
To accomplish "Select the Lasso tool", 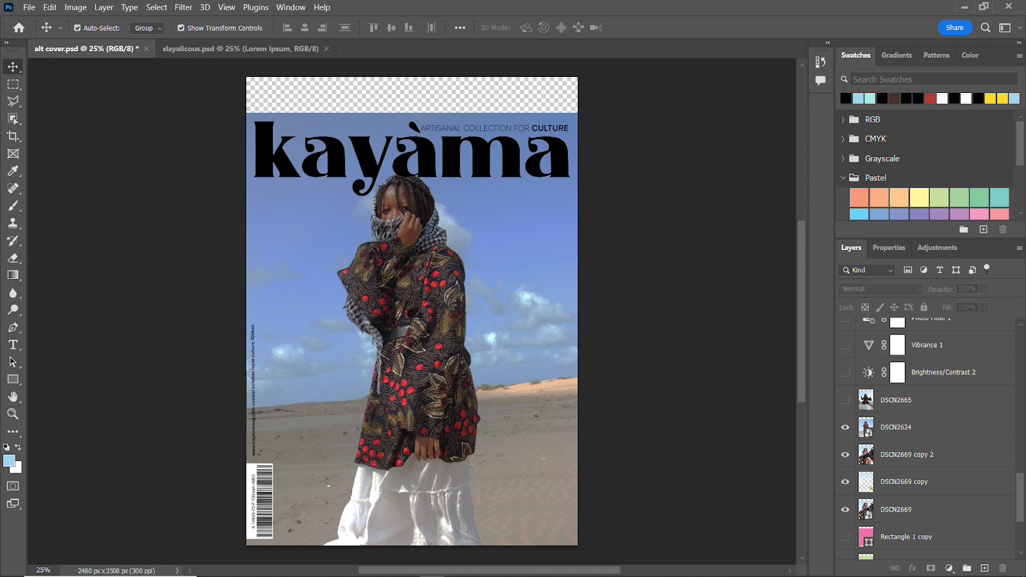I will 13,101.
